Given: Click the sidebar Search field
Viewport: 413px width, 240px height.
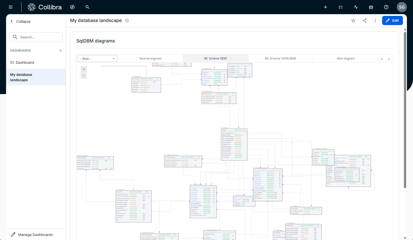Looking at the screenshot, I should (x=36, y=37).
